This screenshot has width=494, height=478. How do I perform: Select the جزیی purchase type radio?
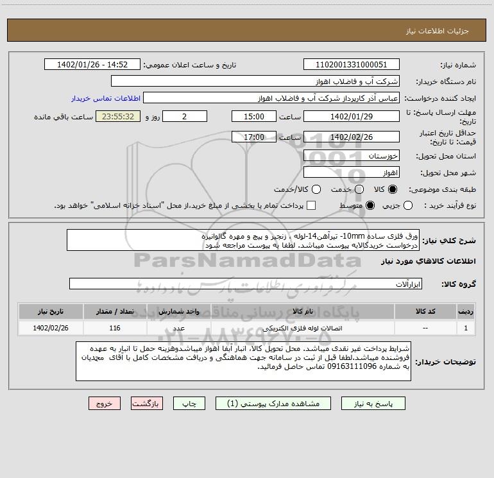(x=408, y=205)
